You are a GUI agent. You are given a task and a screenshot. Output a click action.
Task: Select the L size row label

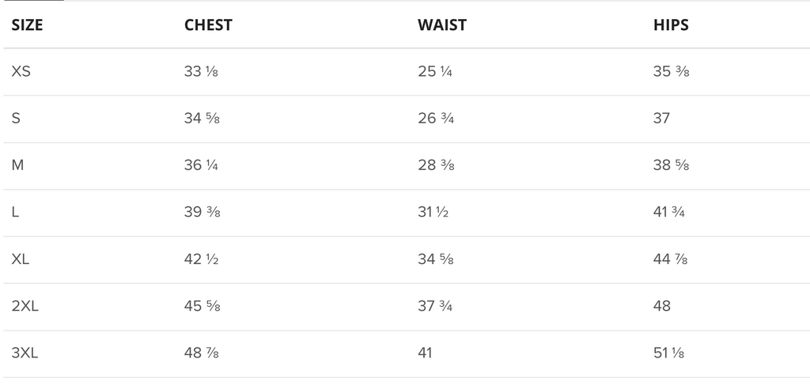(15, 212)
